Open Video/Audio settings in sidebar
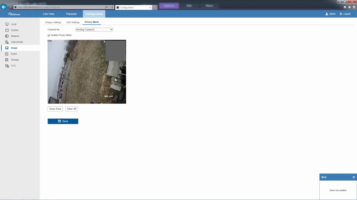 17,42
